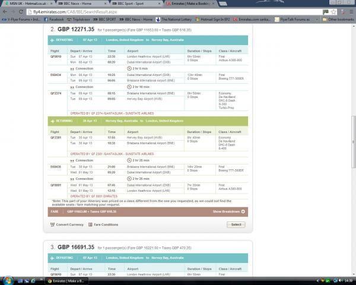Open the Other bookmarks folder

tap(338, 20)
